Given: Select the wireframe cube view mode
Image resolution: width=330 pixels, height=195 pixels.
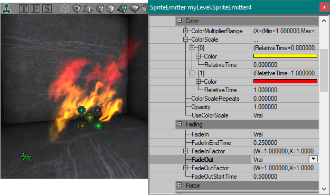Looking at the screenshot, I should tap(65, 8).
